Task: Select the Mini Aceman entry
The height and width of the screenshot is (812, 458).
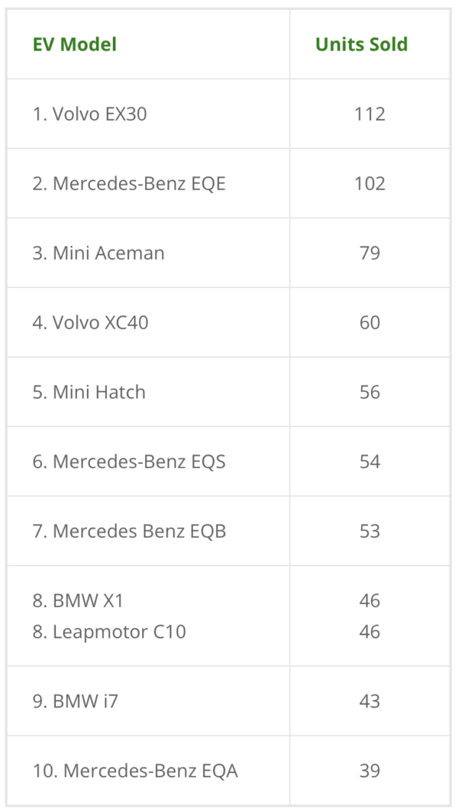Action: click(x=98, y=253)
